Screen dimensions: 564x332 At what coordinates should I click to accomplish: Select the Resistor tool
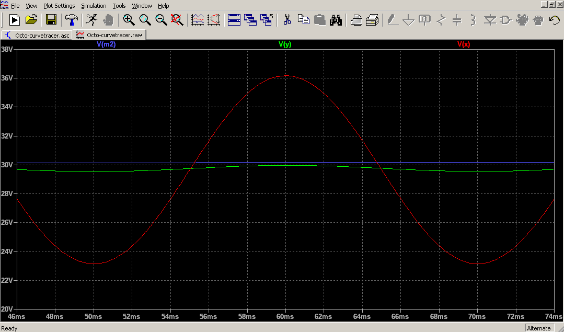[x=441, y=20]
